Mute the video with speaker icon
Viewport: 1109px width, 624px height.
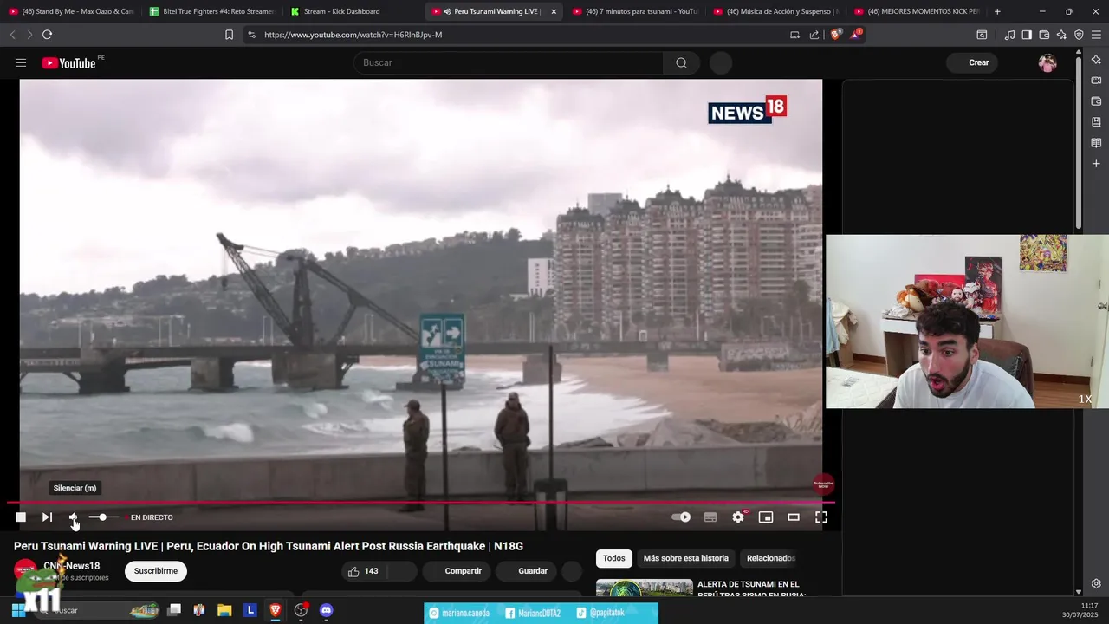click(x=74, y=517)
